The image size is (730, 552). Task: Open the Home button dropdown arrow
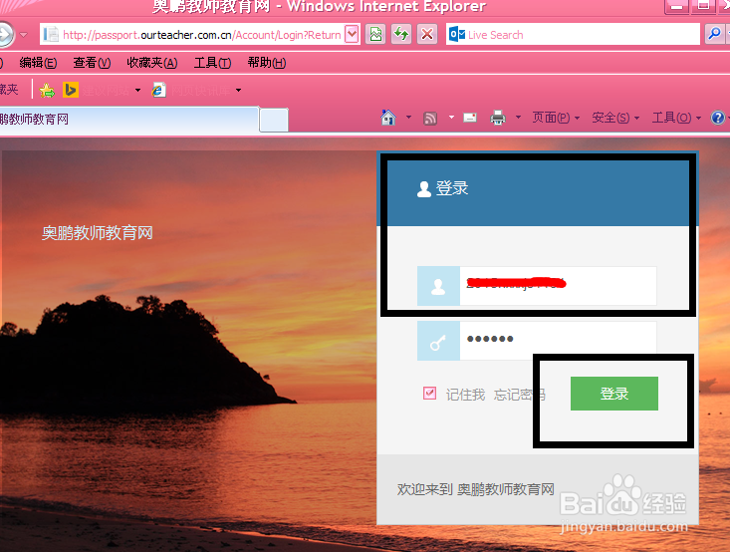click(x=408, y=118)
